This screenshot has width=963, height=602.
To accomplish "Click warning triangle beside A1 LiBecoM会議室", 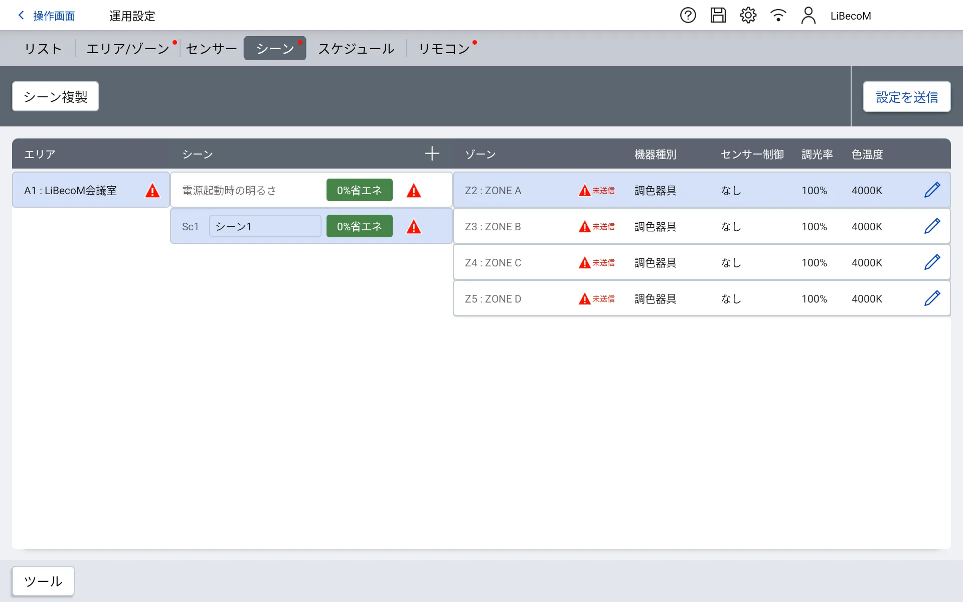I will (x=152, y=191).
